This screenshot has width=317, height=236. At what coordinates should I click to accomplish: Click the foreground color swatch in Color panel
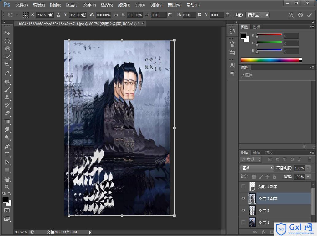point(243,36)
